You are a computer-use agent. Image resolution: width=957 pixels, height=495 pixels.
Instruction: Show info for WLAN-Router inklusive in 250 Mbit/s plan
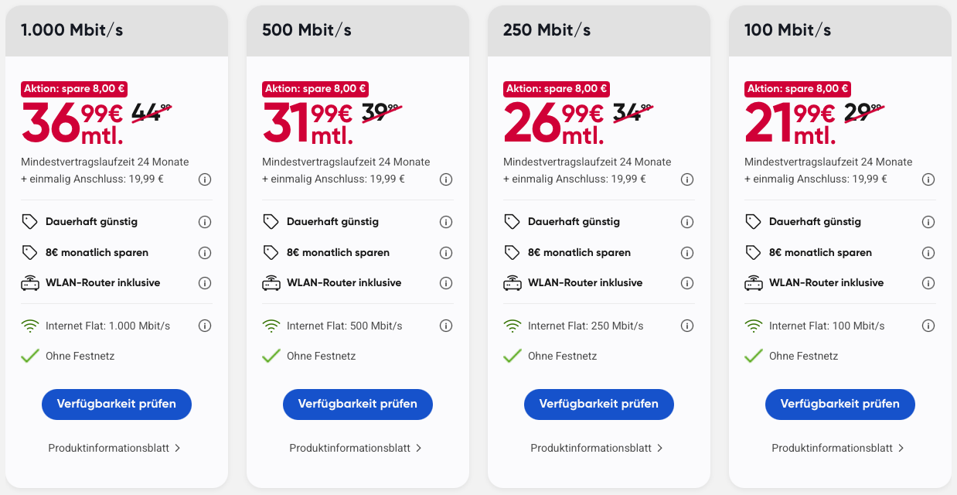click(687, 283)
